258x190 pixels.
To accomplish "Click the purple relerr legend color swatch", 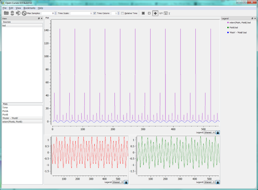I will point(228,23).
